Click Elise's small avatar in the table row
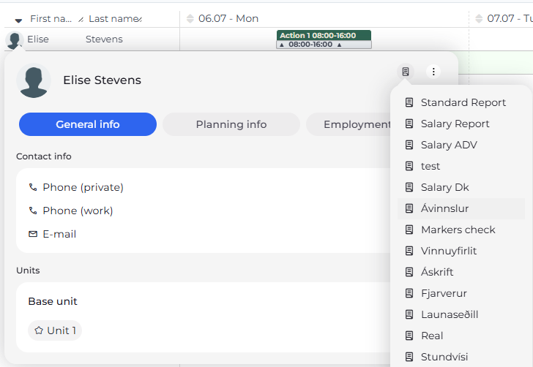 click(15, 40)
